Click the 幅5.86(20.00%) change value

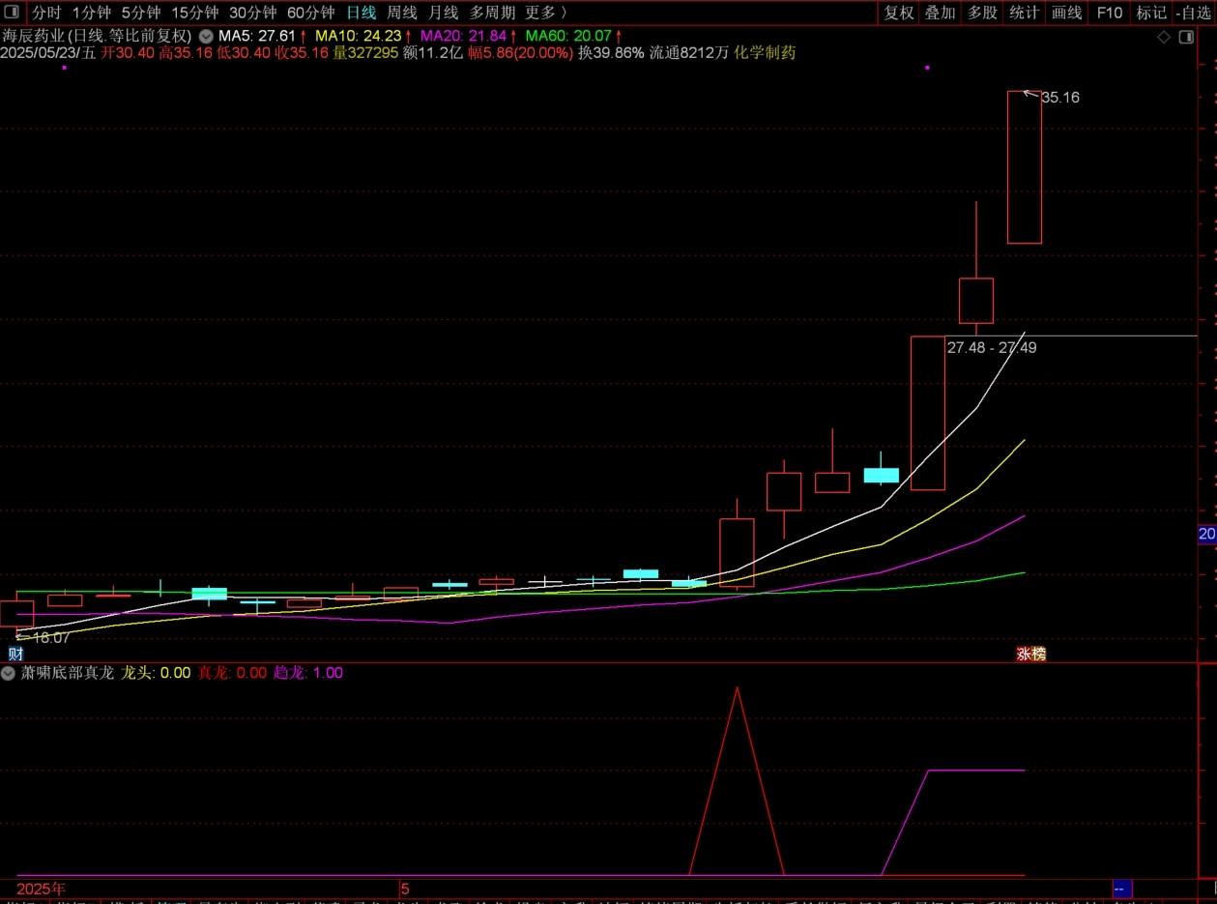(521, 53)
